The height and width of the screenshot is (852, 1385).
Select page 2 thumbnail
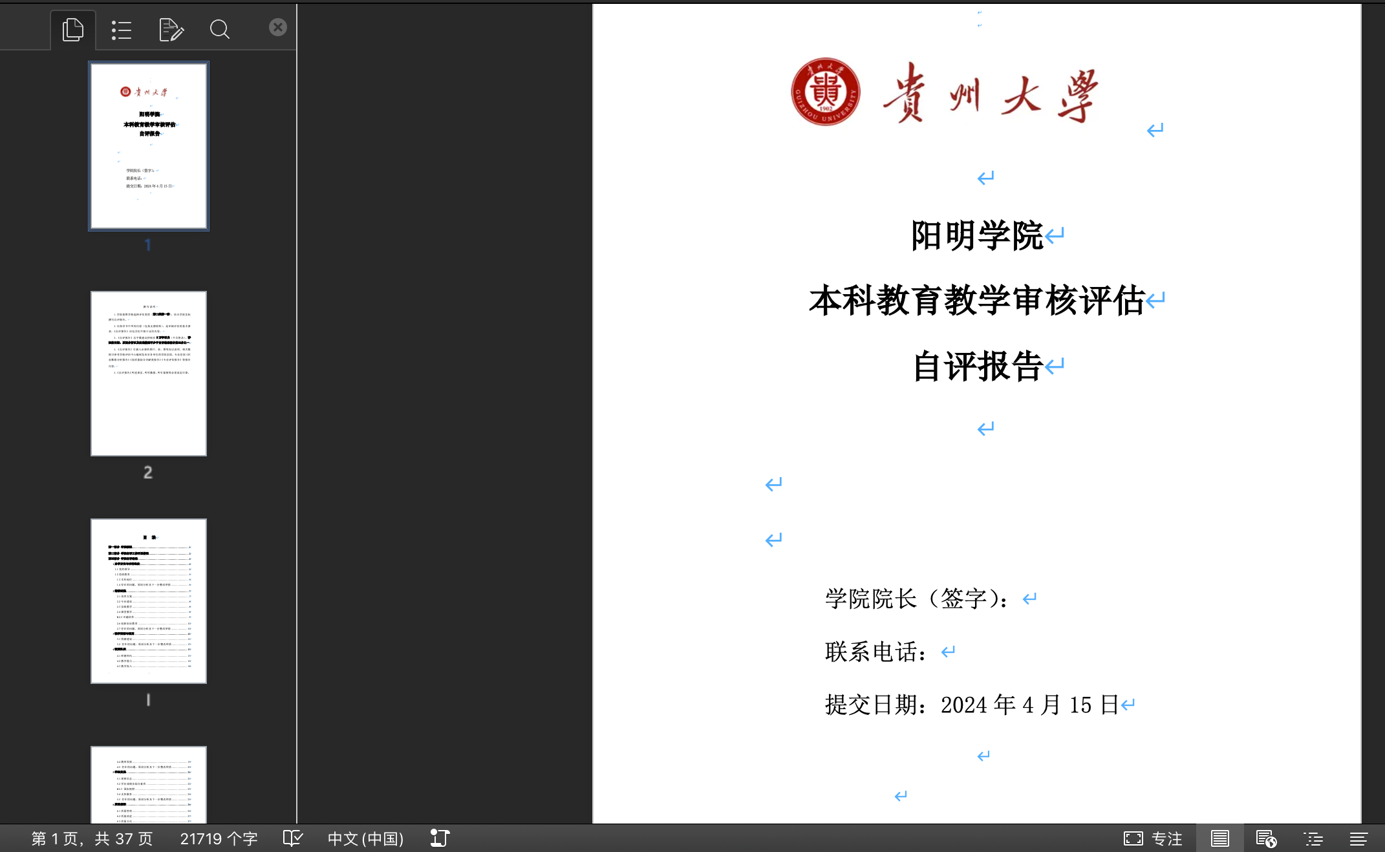point(149,373)
